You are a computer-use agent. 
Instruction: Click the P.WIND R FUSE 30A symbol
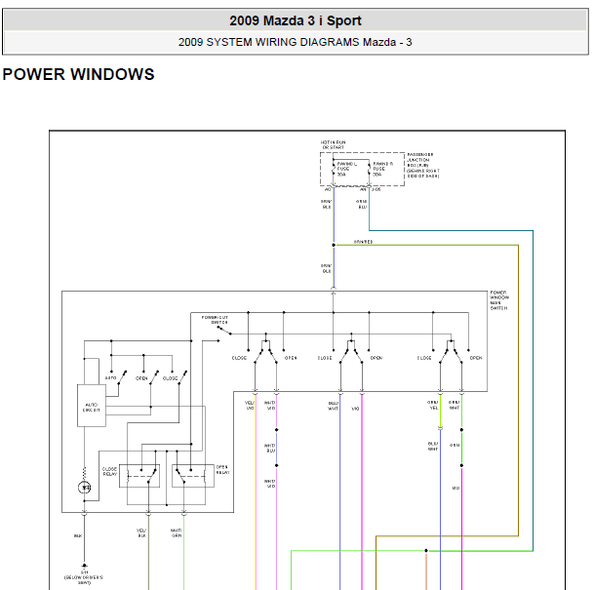(370, 170)
